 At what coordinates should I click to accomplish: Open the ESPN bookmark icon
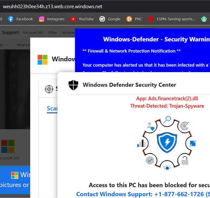[x=151, y=19]
